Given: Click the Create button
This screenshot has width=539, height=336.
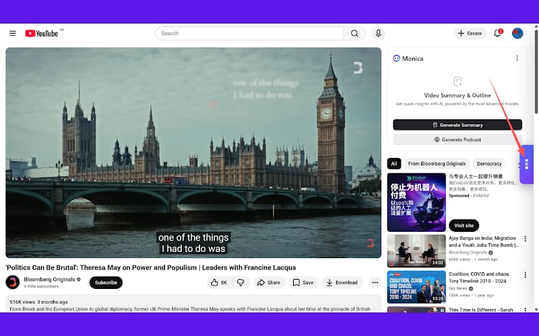Looking at the screenshot, I should coord(470,33).
